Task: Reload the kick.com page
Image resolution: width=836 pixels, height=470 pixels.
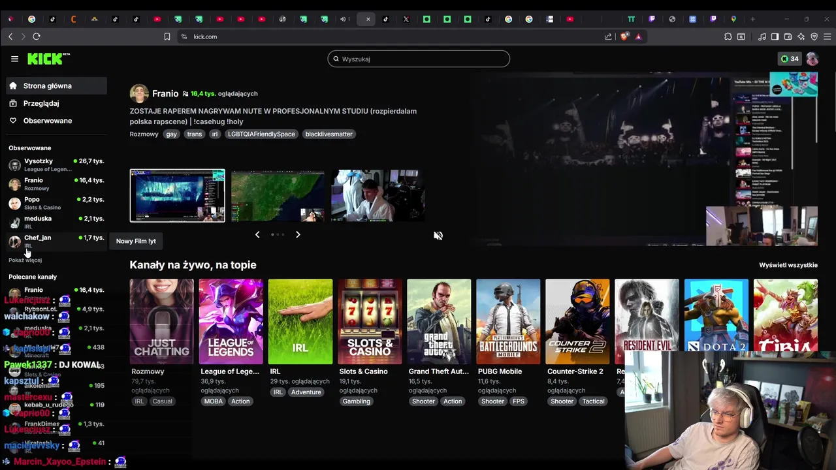Action: click(37, 37)
